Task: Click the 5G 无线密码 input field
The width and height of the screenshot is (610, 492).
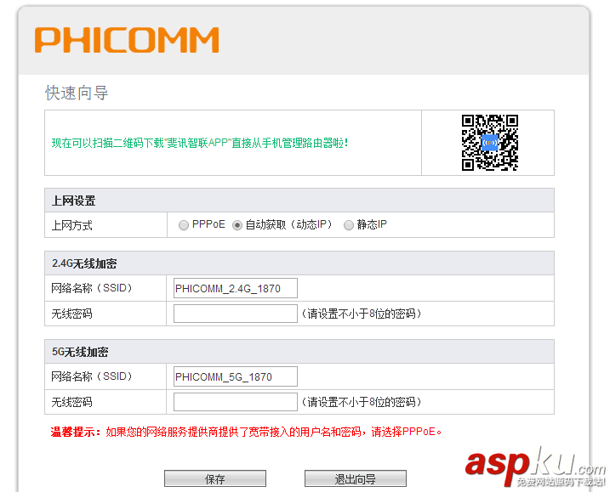Action: tap(236, 402)
